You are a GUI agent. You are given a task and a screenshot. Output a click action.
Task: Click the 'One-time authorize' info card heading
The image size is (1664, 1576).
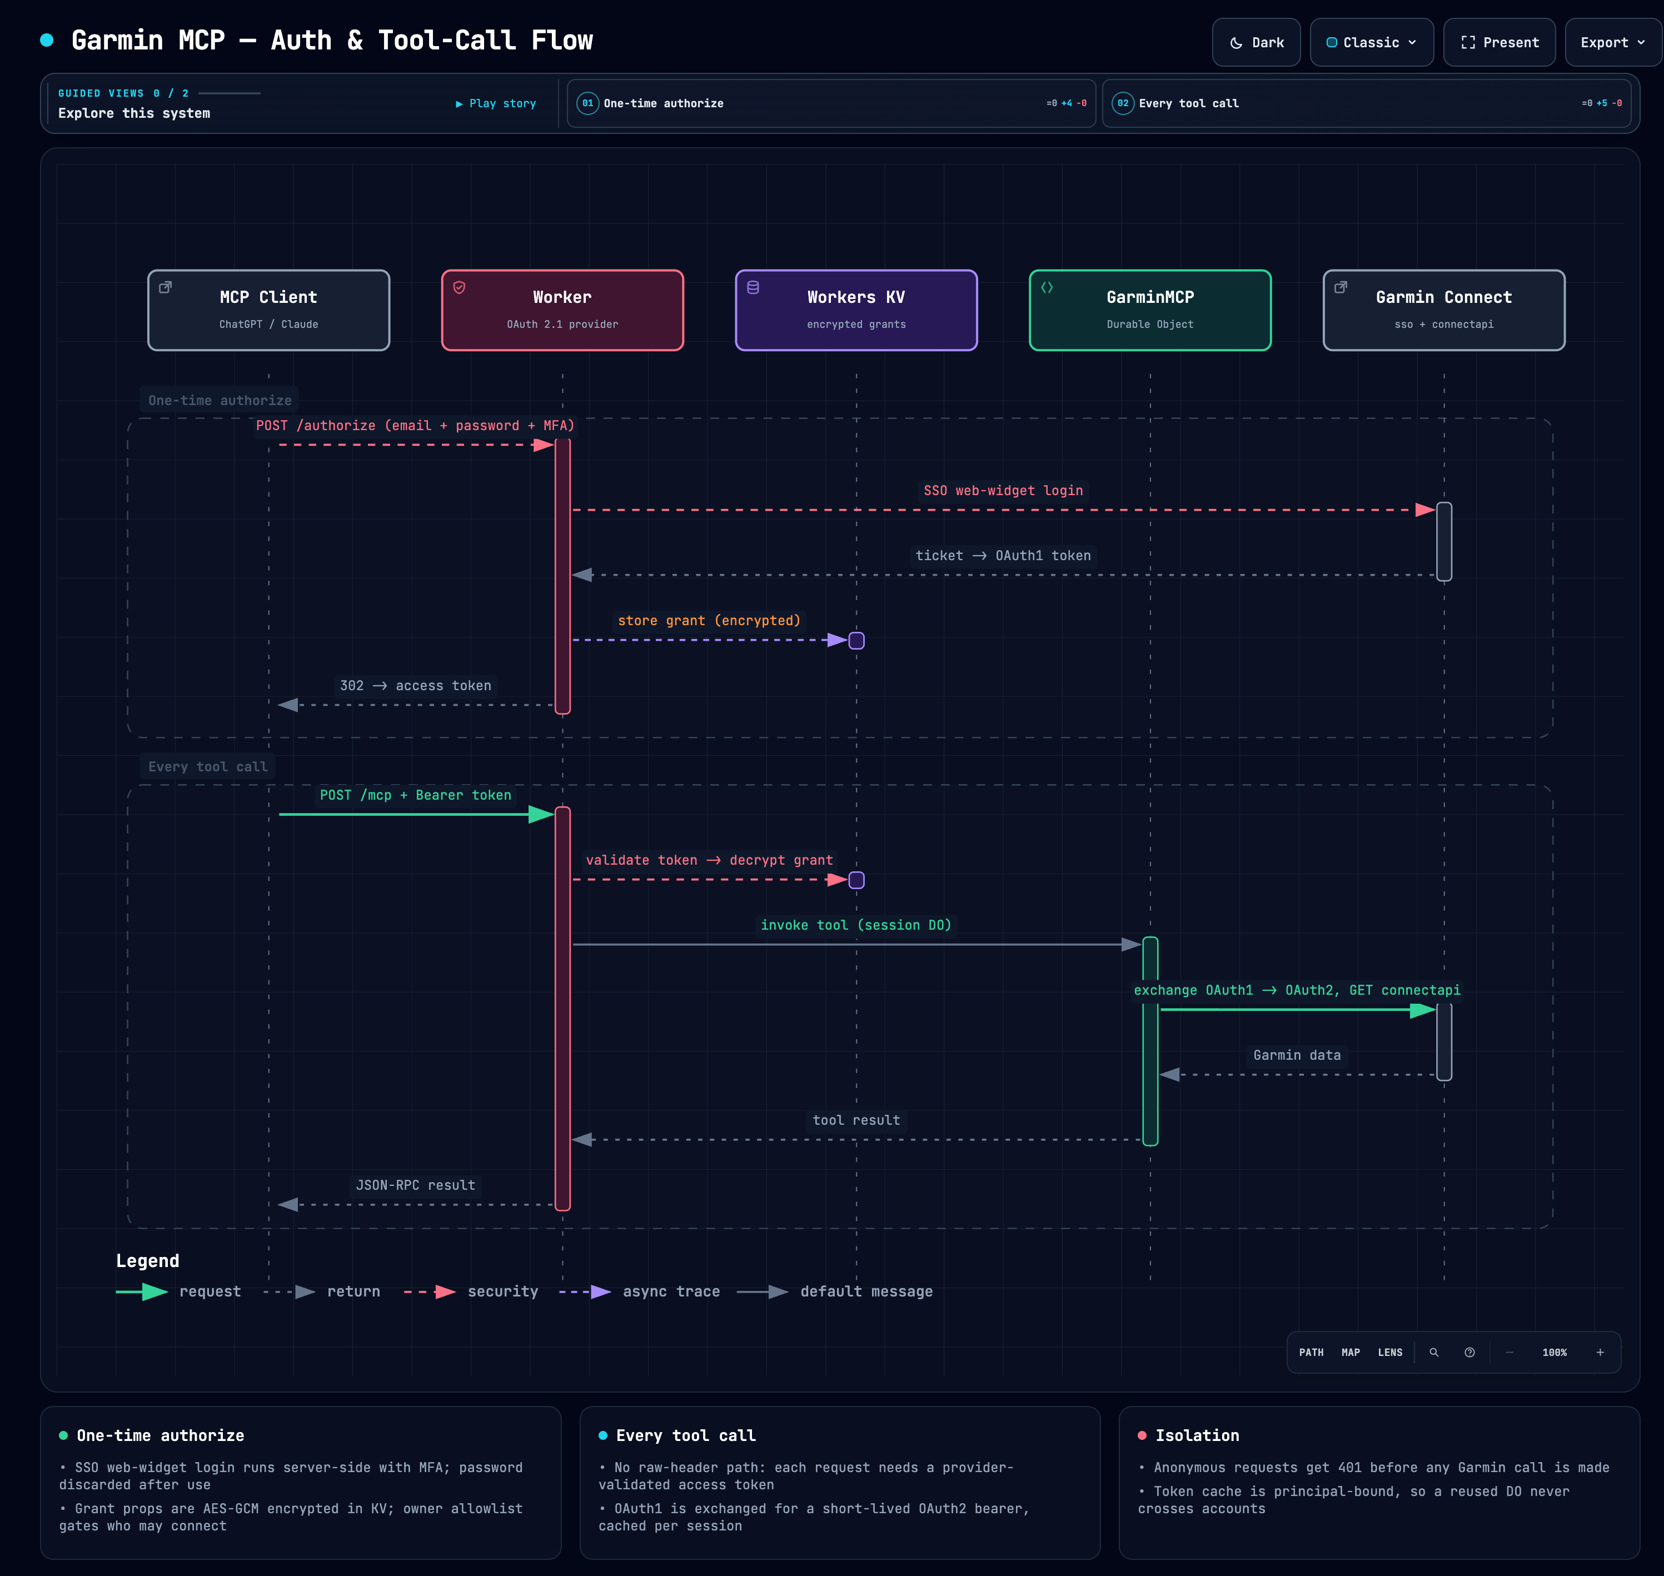(161, 1436)
